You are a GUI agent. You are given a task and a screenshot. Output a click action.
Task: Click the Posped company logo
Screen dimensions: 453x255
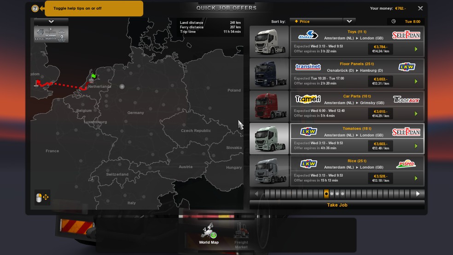[406, 164]
